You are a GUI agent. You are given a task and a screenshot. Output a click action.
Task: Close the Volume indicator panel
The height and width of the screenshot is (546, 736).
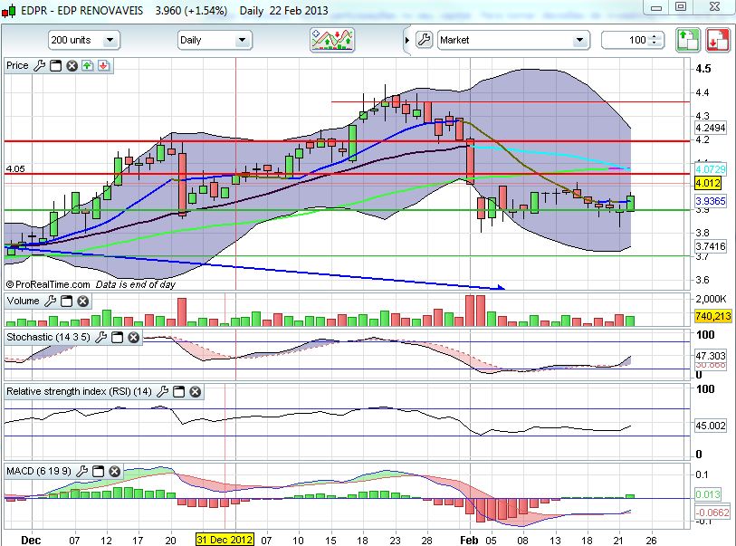(x=83, y=302)
